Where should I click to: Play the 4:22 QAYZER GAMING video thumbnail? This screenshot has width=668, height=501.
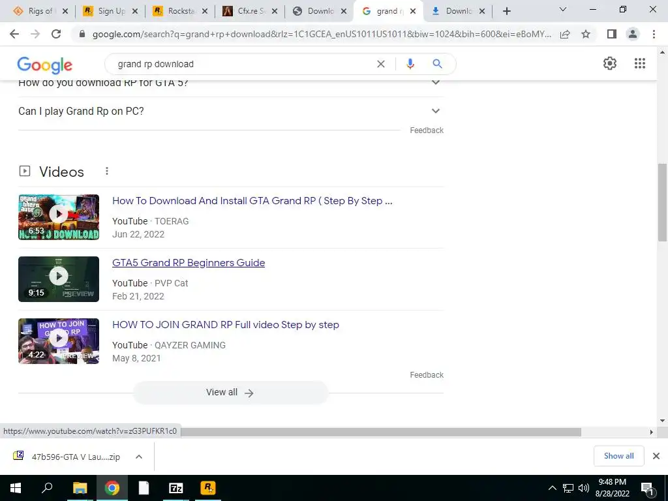click(x=59, y=341)
